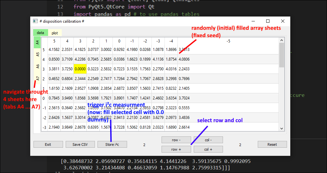Select column header 3
327x173 pixels.
point(80,41)
